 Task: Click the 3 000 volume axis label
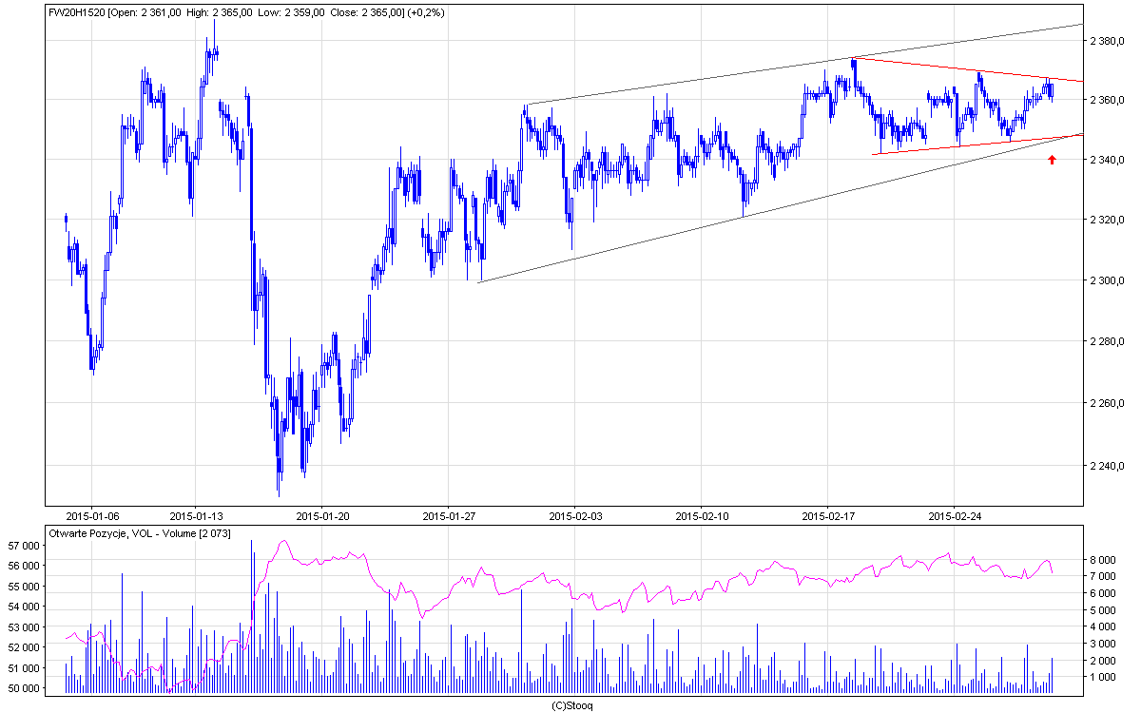[1101, 644]
